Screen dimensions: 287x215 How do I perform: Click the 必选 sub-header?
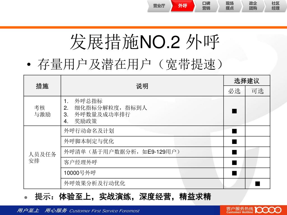[234, 91]
